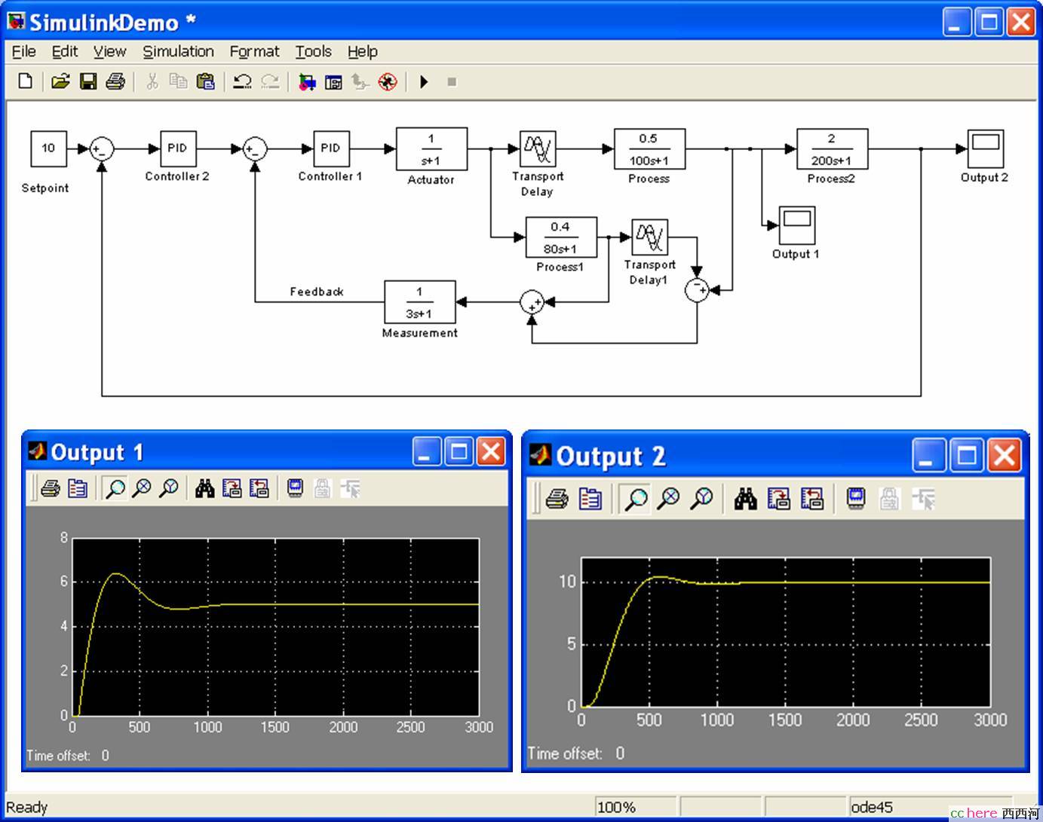Autoscale Output 1 with the binoculars icon
Screen dimensions: 1043x822
(204, 488)
